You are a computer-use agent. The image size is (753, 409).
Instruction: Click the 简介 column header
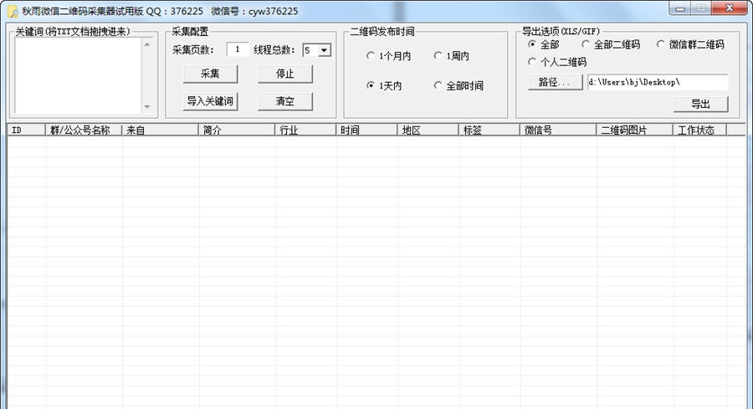click(x=237, y=130)
